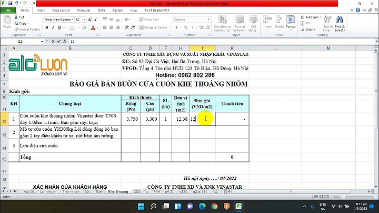Image resolution: width=379 pixels, height=213 pixels.
Task: Click the Accounting dollar format icon
Action: pyautogui.click(x=177, y=27)
